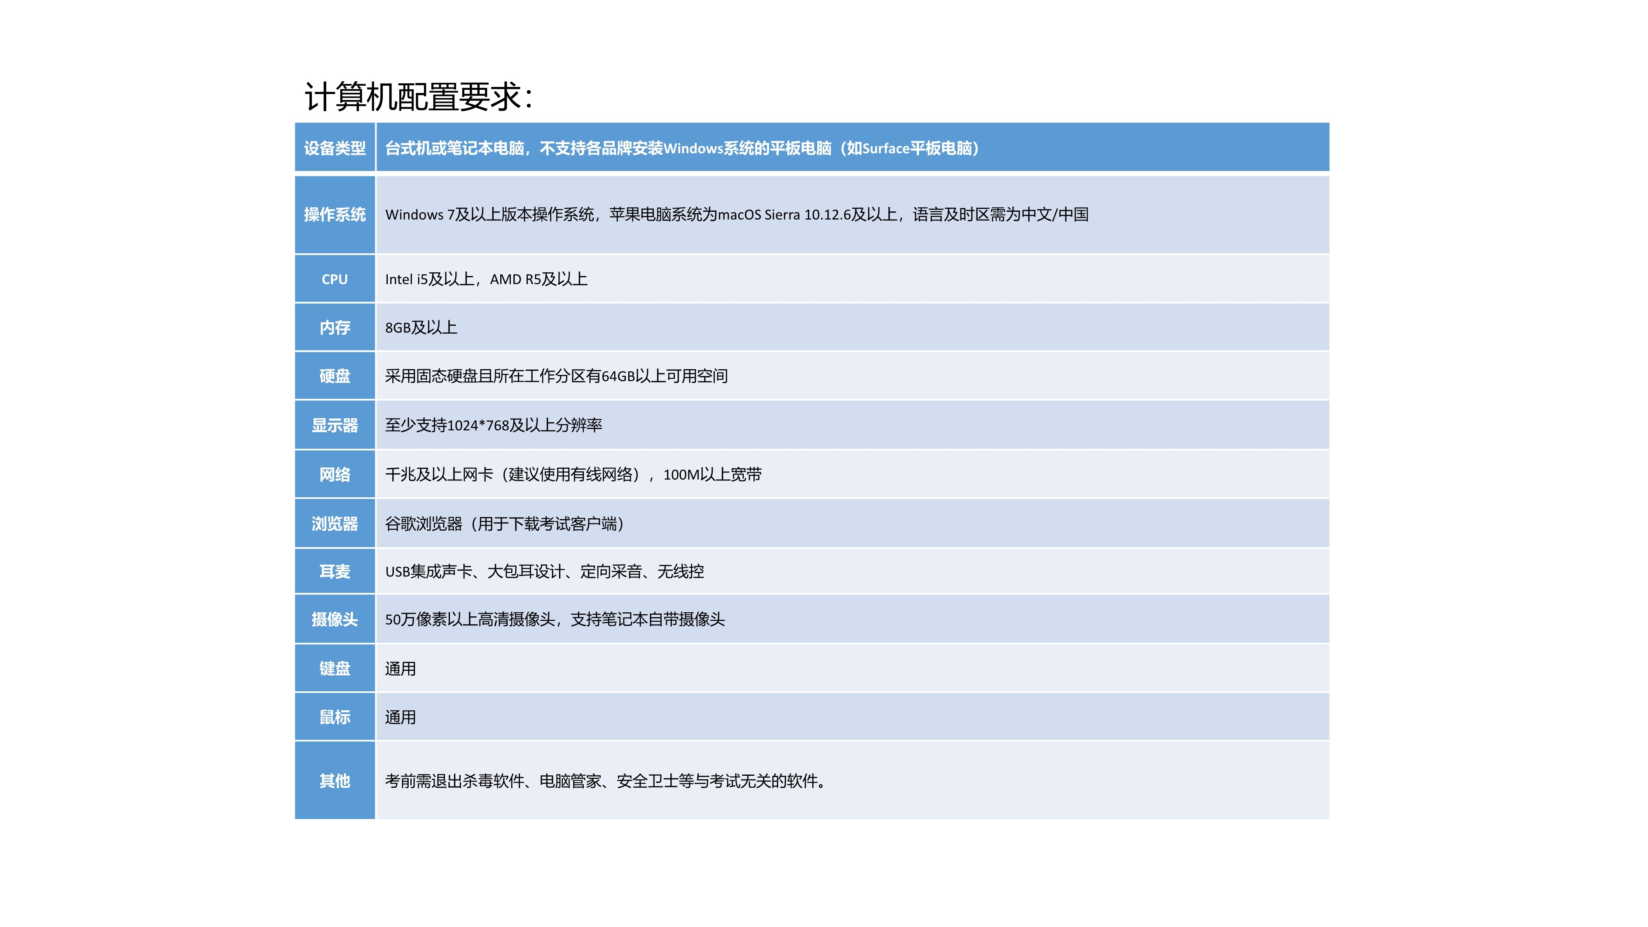The width and height of the screenshot is (1648, 927).
Task: Click the 8GB及以上 memory value
Action: (421, 328)
